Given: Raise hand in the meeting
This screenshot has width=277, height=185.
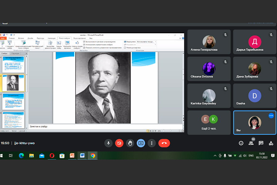Looking at the screenshot, I should pos(130,143).
